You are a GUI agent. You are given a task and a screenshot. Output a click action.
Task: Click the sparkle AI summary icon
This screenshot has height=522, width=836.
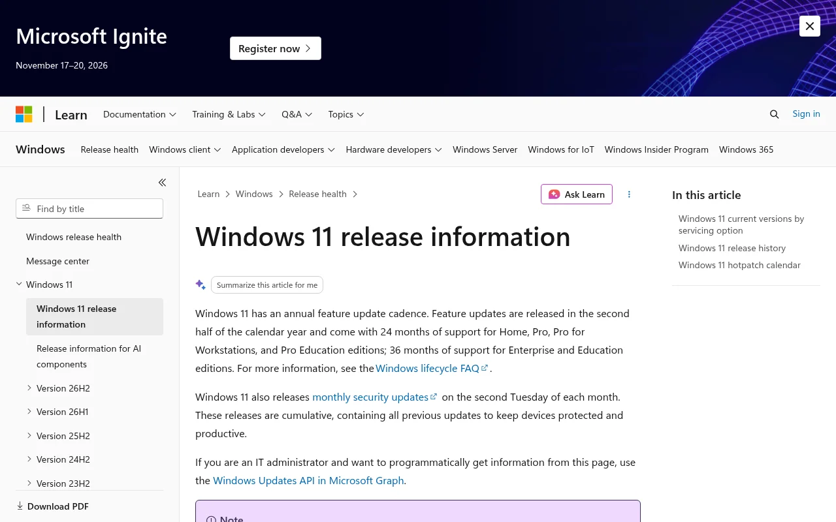(201, 284)
